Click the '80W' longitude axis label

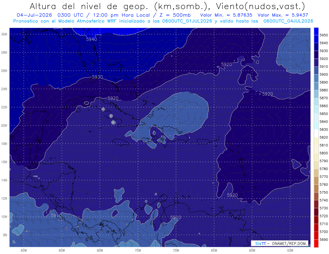point(100,250)
